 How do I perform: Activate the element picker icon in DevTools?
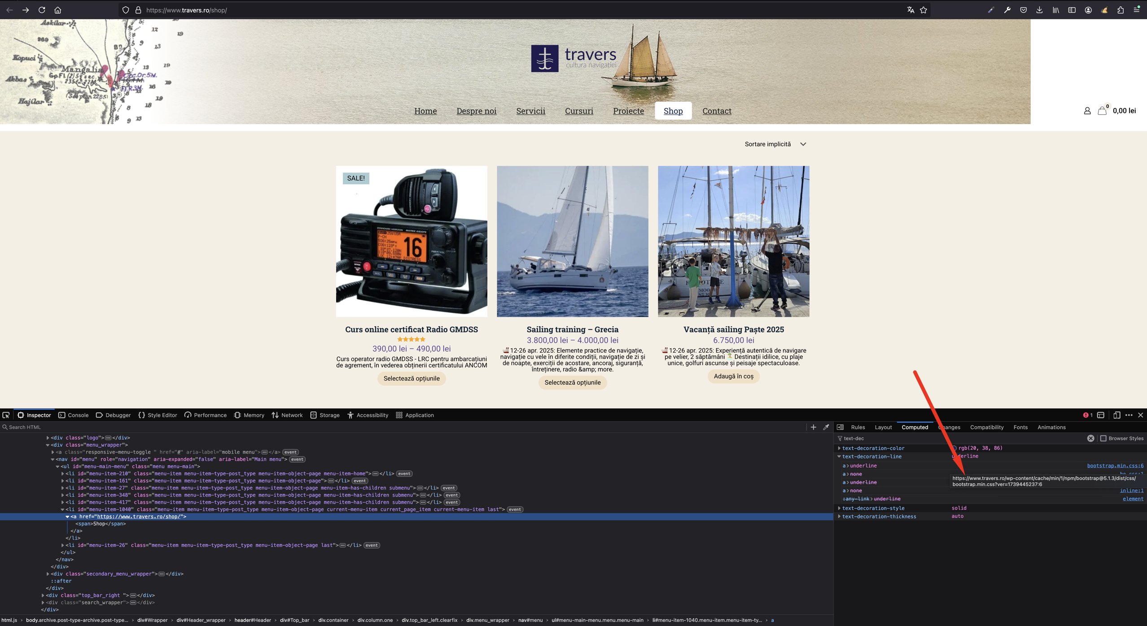click(6, 415)
